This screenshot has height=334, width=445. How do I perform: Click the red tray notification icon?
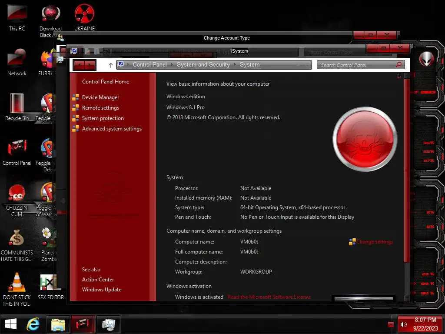(391, 324)
